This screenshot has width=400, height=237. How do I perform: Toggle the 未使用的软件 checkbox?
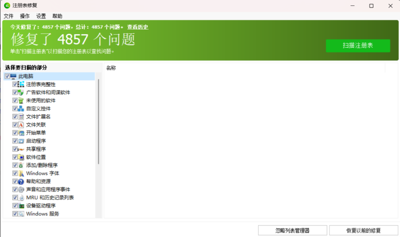15,100
